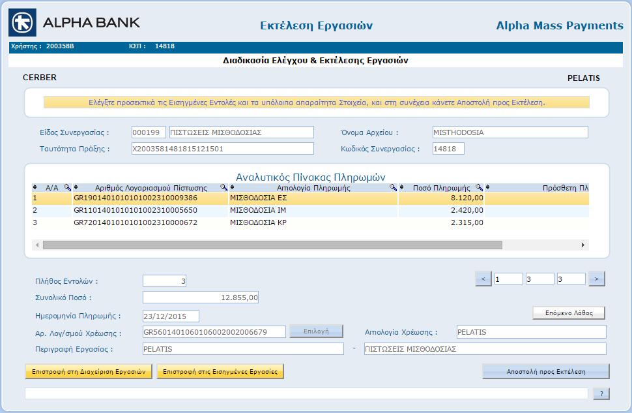
Task: Sort by Ποσό Πληρωμής arrows
Action: [401, 187]
